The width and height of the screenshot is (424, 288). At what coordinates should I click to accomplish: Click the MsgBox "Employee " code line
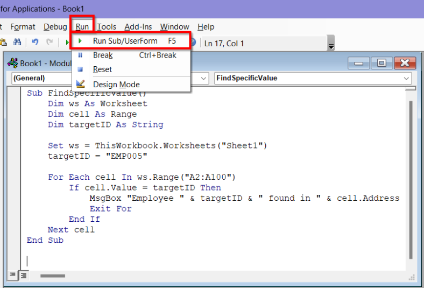click(244, 198)
